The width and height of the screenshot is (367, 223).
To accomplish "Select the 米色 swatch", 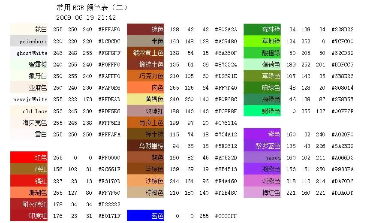I will click(x=145, y=41).
